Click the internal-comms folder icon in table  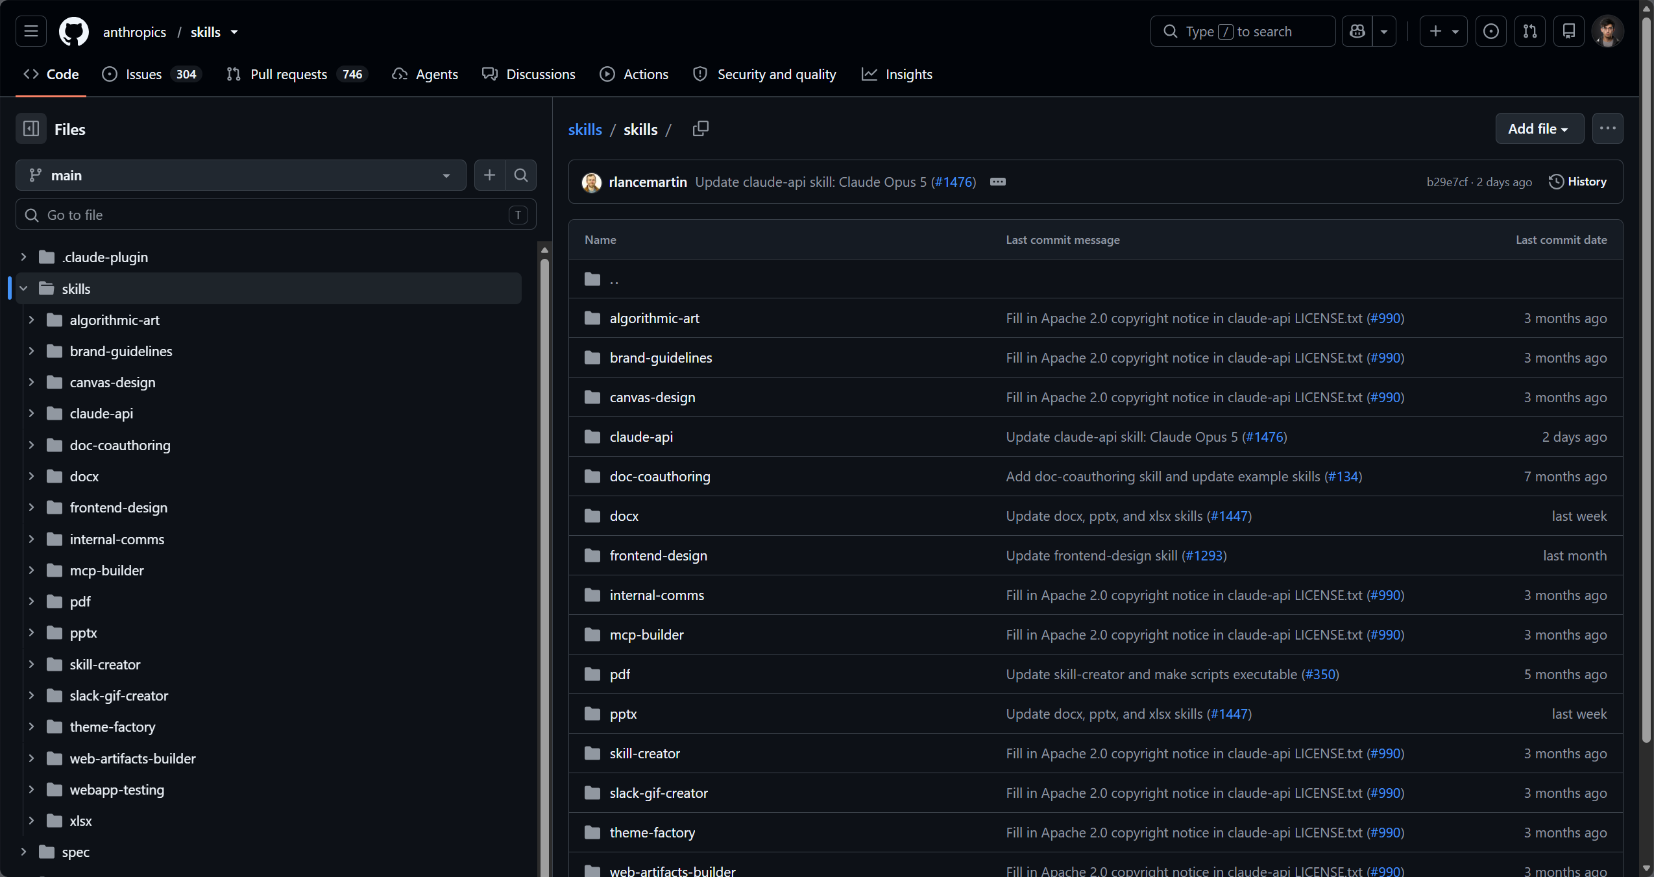592,595
